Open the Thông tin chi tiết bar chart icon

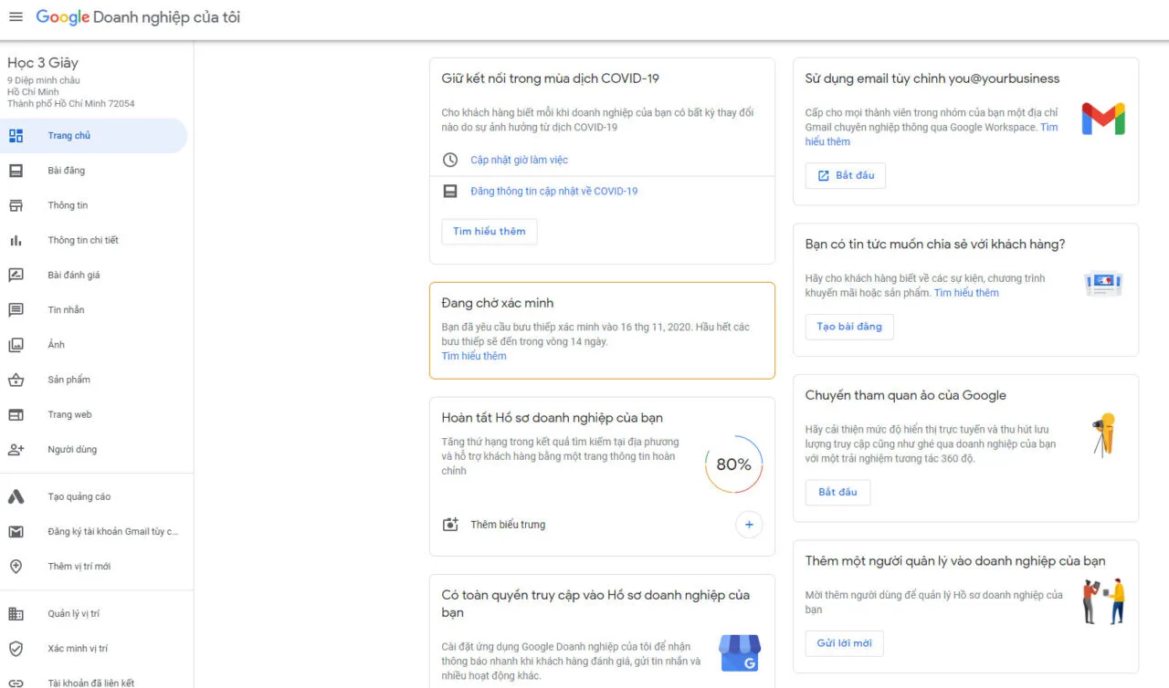click(16, 240)
